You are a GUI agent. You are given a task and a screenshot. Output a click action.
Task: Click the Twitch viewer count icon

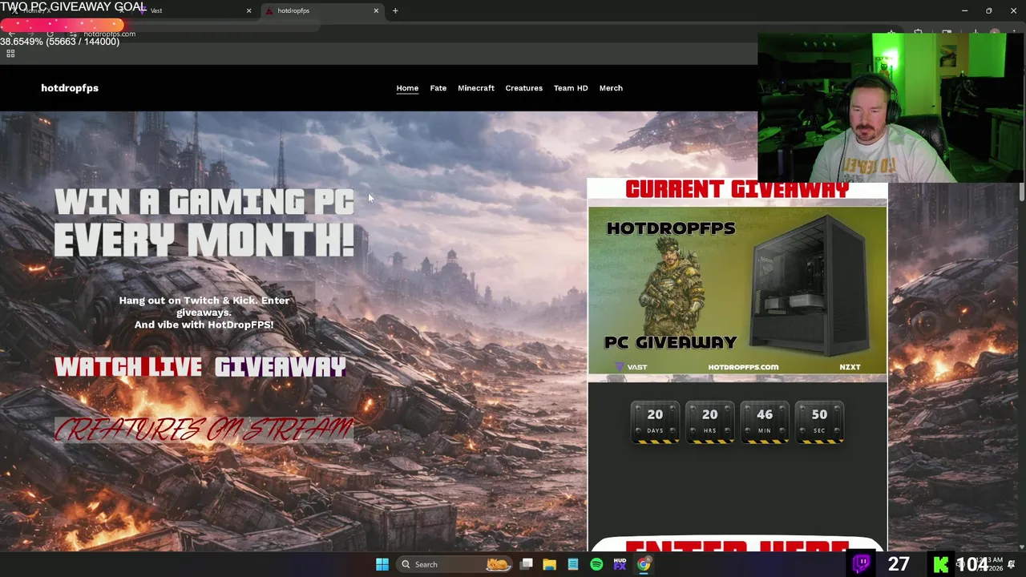tap(862, 563)
